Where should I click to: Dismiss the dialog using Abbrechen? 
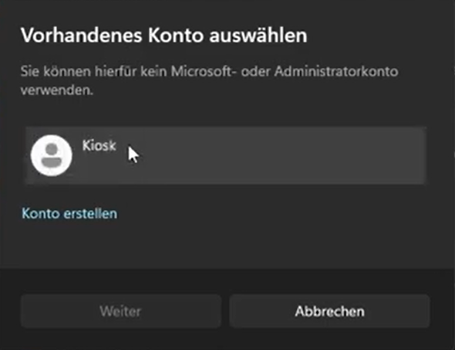point(329,311)
